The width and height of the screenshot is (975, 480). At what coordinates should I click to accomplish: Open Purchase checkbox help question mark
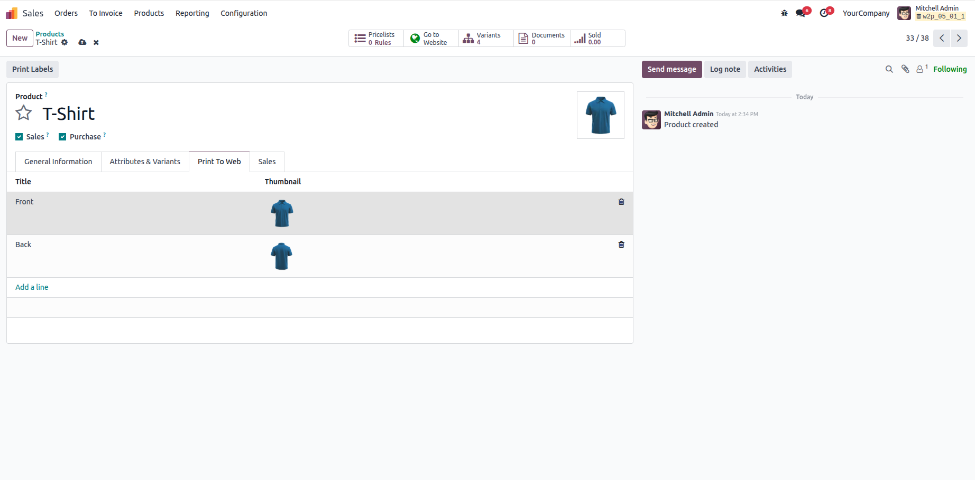click(x=104, y=135)
